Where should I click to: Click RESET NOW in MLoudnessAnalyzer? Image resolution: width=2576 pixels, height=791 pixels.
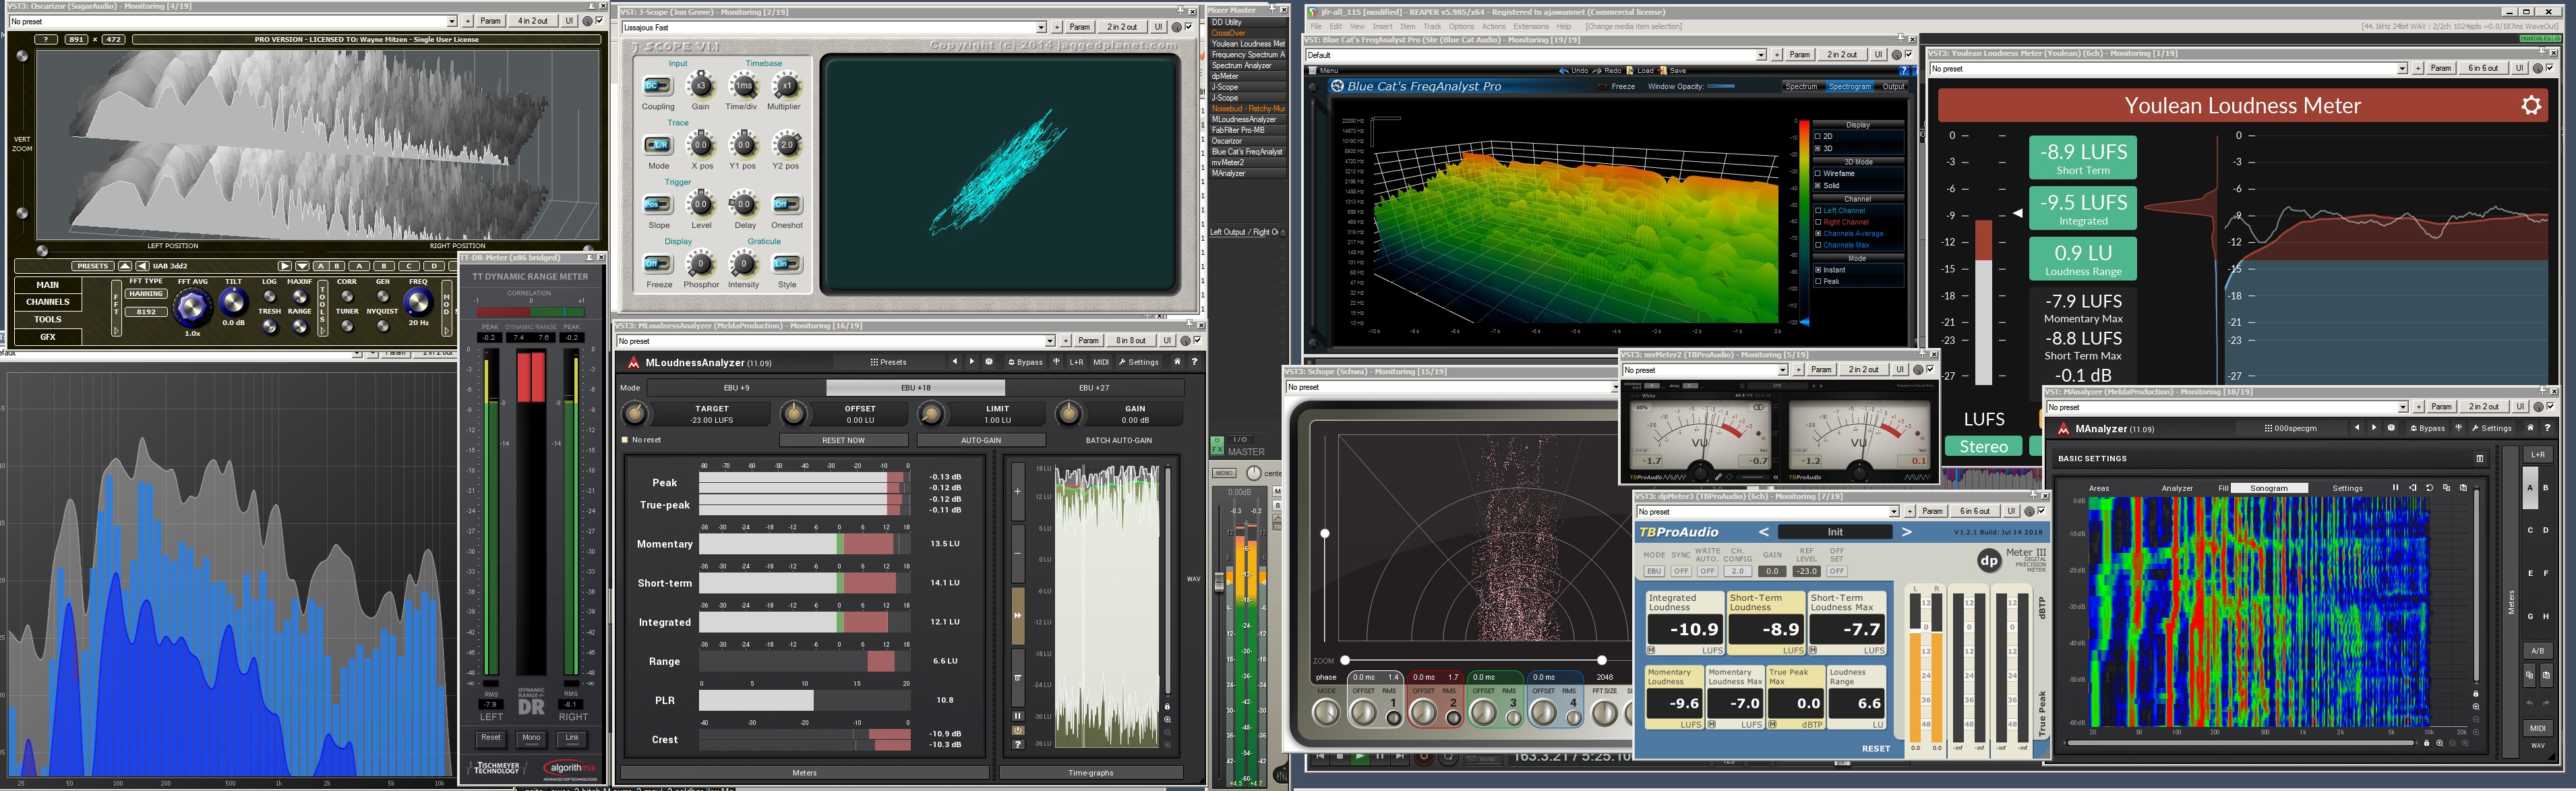coord(843,440)
